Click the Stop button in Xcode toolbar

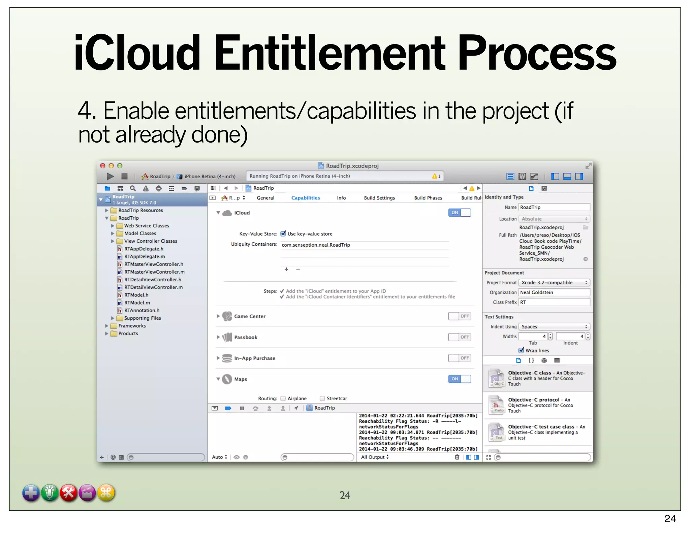pos(124,176)
